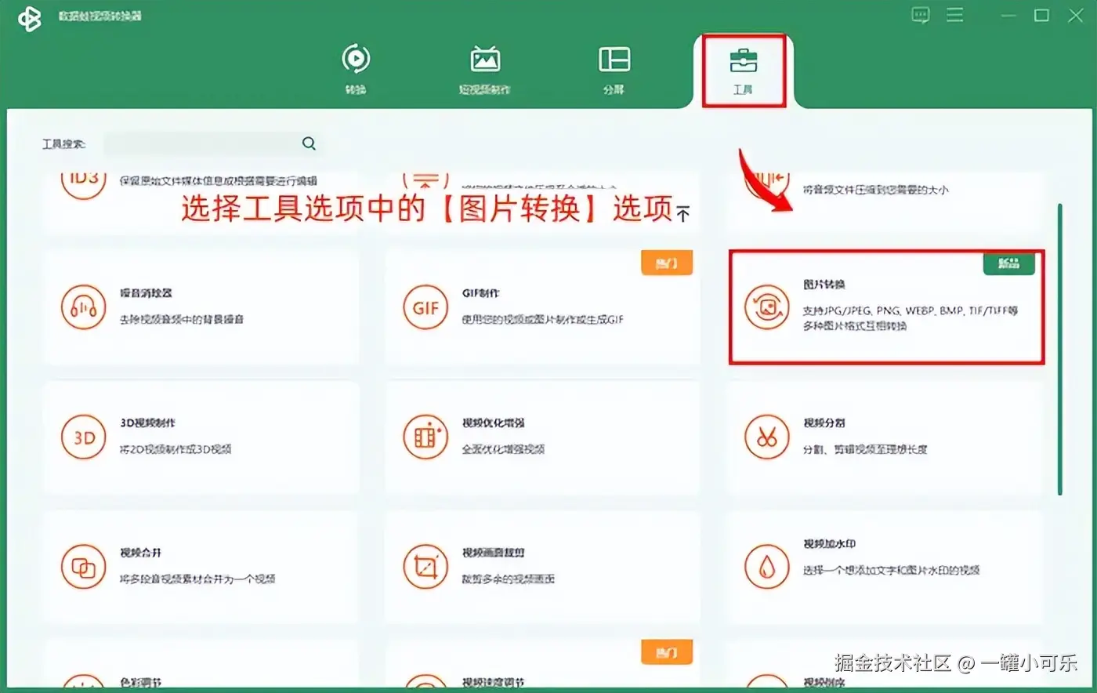Click the '视频速度调节' title at bottom

(x=493, y=683)
